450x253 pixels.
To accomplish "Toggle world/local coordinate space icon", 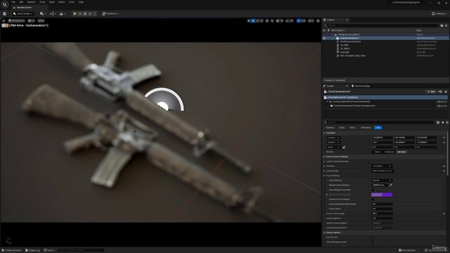I will pos(267,20).
